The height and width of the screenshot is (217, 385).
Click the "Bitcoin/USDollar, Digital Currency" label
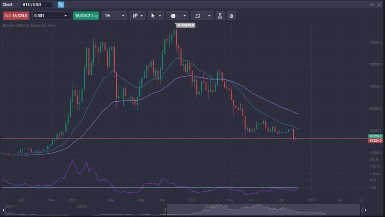[29, 25]
